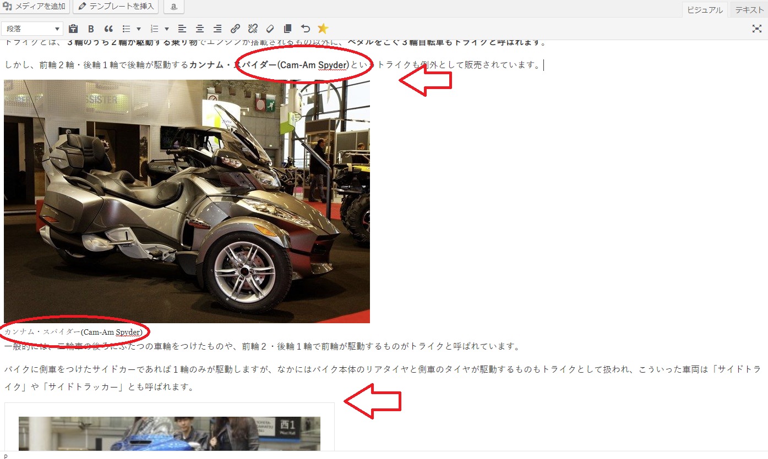Click the copy/duplicate pages icon
Viewport: 768px width, 459px height.
(287, 29)
